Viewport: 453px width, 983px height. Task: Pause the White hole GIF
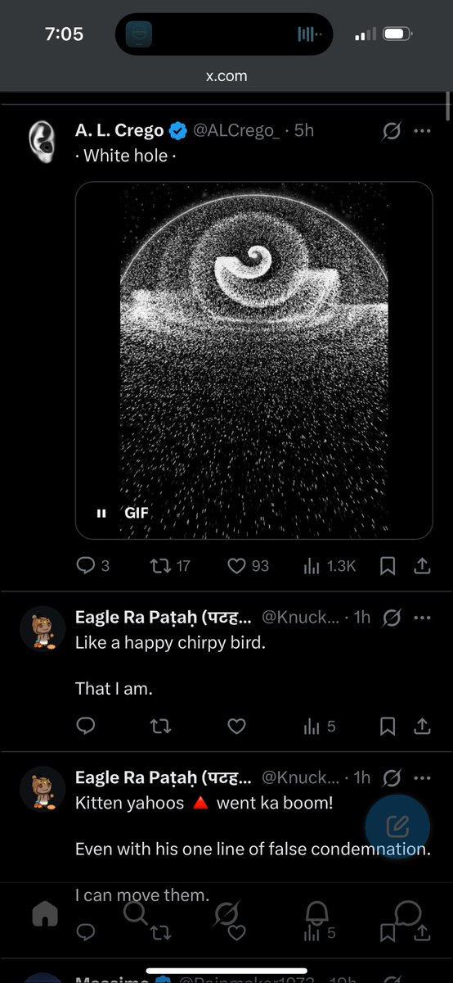click(101, 514)
